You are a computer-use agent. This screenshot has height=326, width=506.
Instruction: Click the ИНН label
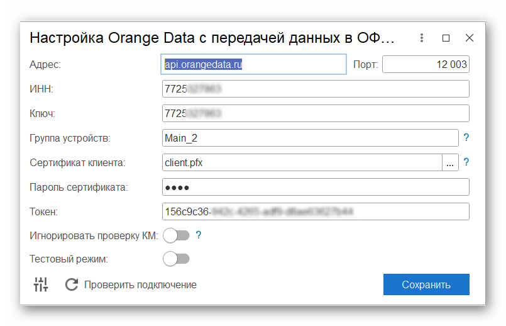coord(41,89)
